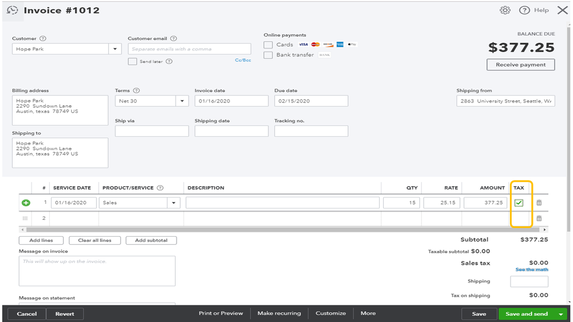
Task: Click the Add lines button
Action: [x=41, y=240]
